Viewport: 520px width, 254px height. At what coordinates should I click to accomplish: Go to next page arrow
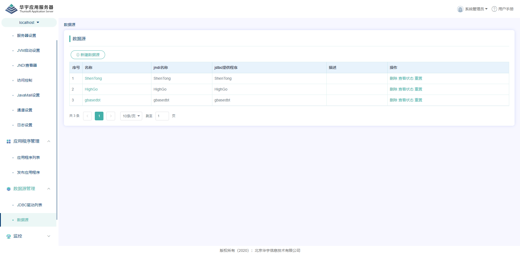pos(111,116)
